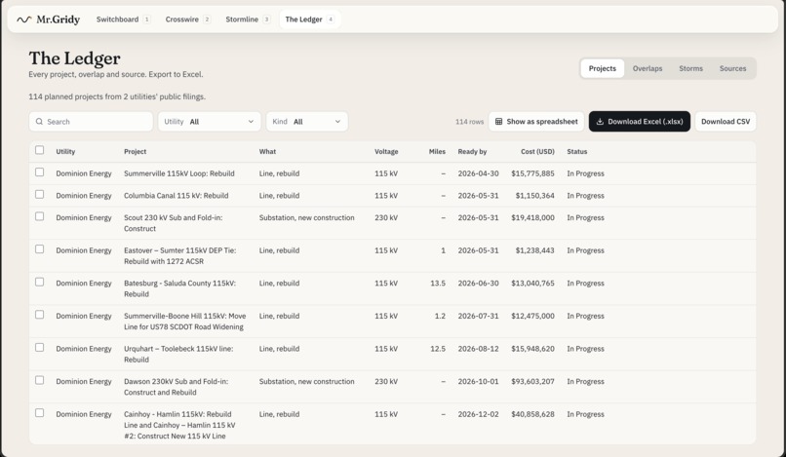
Task: Click the cost cell $40,858,628
Action: [x=532, y=414]
